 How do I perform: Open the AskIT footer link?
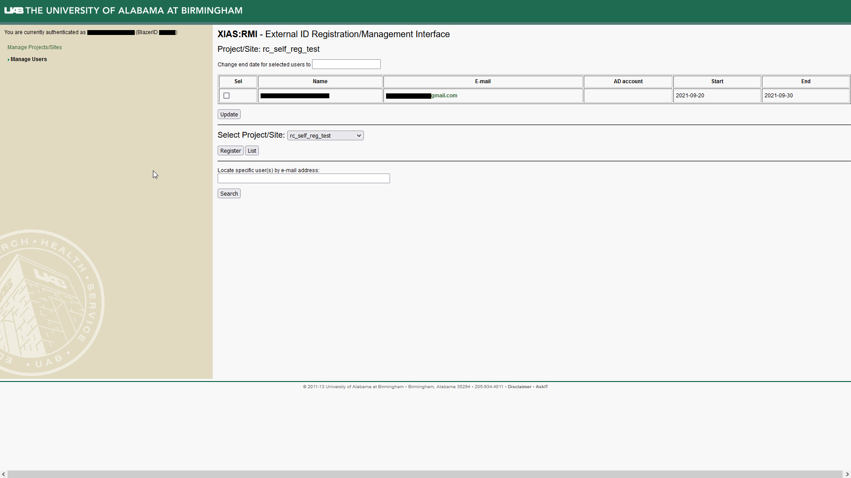click(x=542, y=387)
